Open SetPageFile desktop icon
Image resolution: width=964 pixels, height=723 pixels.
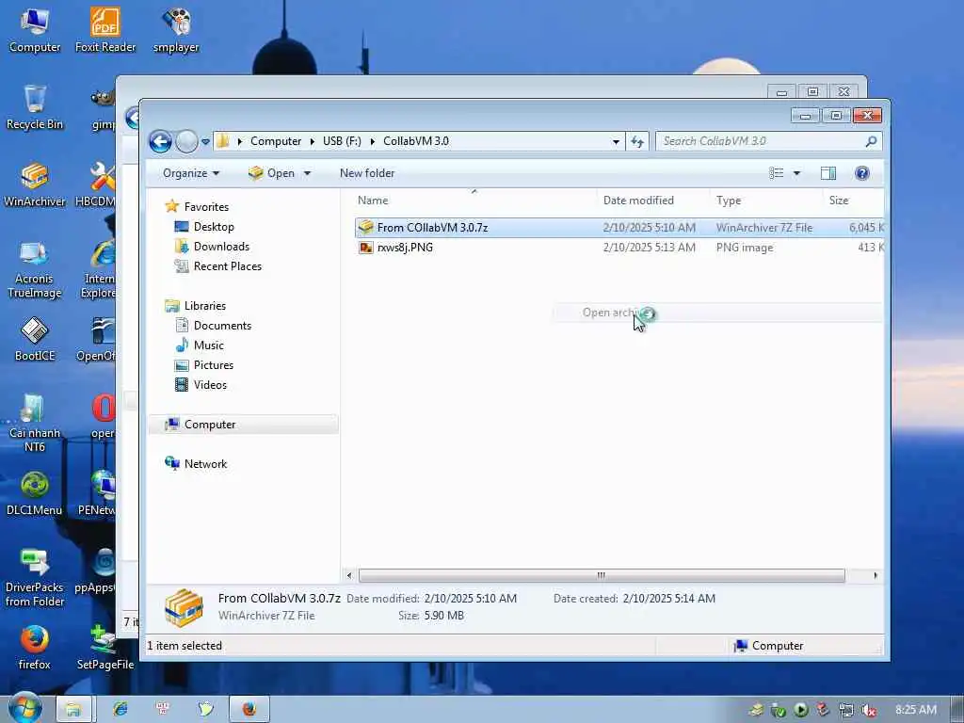point(105,648)
